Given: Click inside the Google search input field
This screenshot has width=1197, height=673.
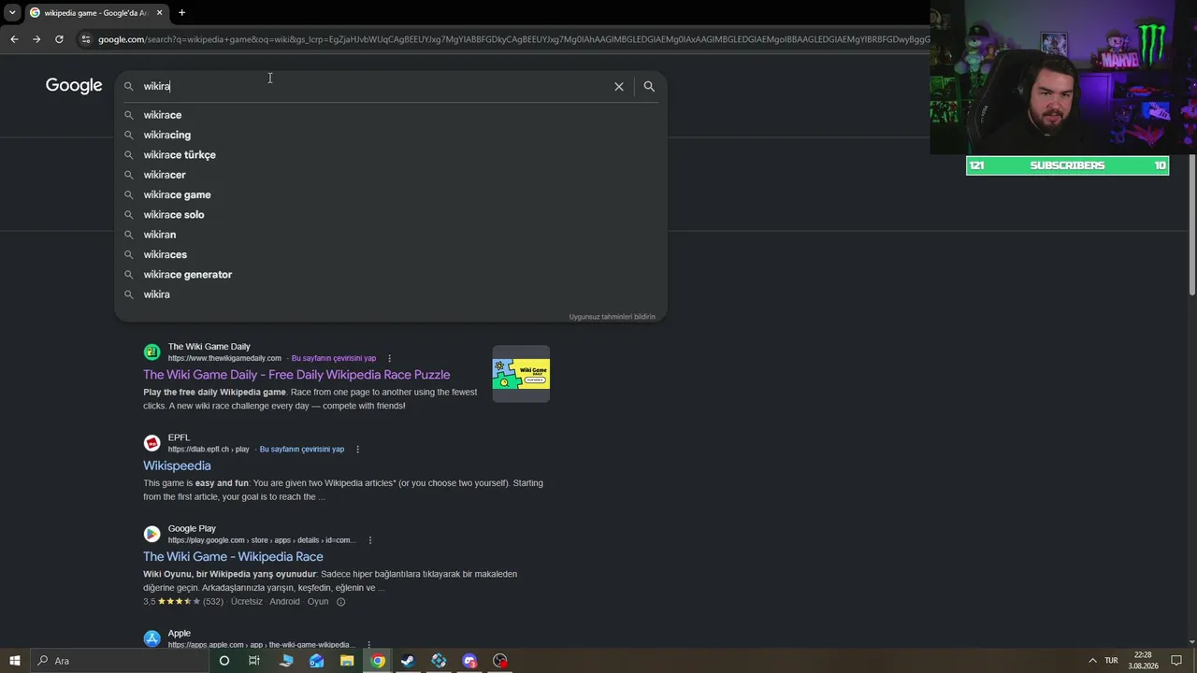Looking at the screenshot, I should pos(374,86).
